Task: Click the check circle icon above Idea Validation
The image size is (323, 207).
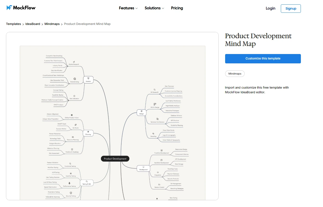Action: 74,96
